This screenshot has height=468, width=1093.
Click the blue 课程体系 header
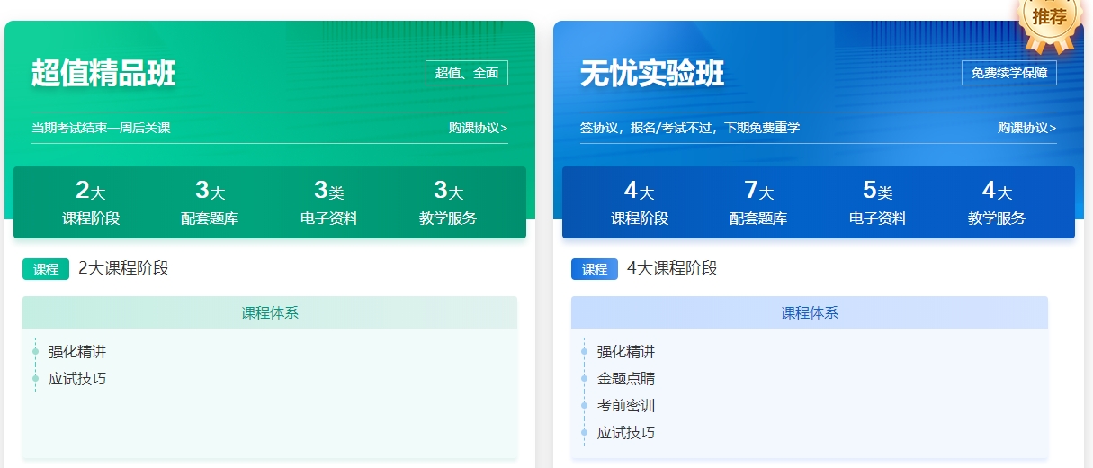810,313
